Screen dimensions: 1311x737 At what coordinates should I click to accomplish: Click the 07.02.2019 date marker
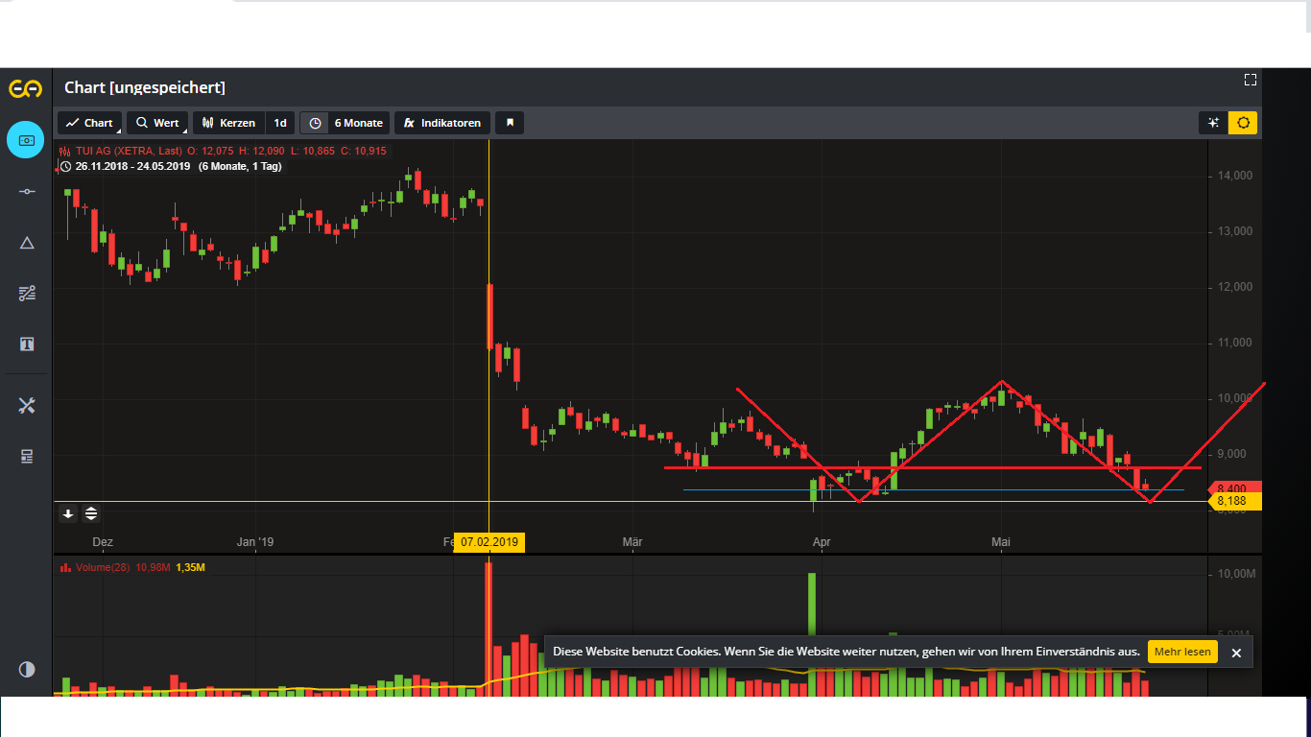[489, 542]
